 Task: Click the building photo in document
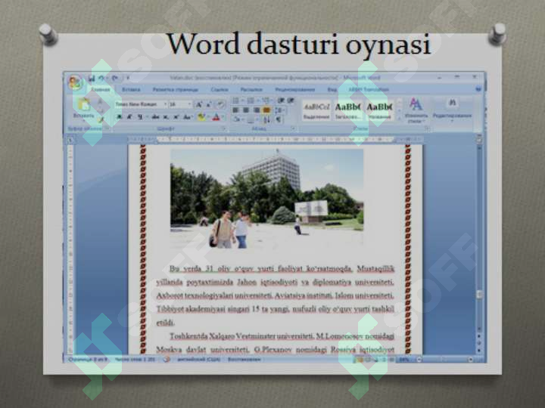[x=266, y=198]
